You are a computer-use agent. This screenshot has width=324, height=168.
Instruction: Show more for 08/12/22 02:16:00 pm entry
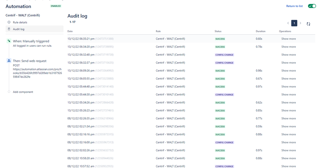point(288,142)
